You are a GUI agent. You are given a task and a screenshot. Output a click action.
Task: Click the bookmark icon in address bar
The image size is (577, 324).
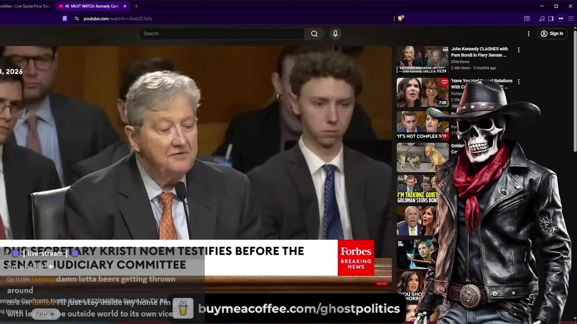pyautogui.click(x=64, y=18)
